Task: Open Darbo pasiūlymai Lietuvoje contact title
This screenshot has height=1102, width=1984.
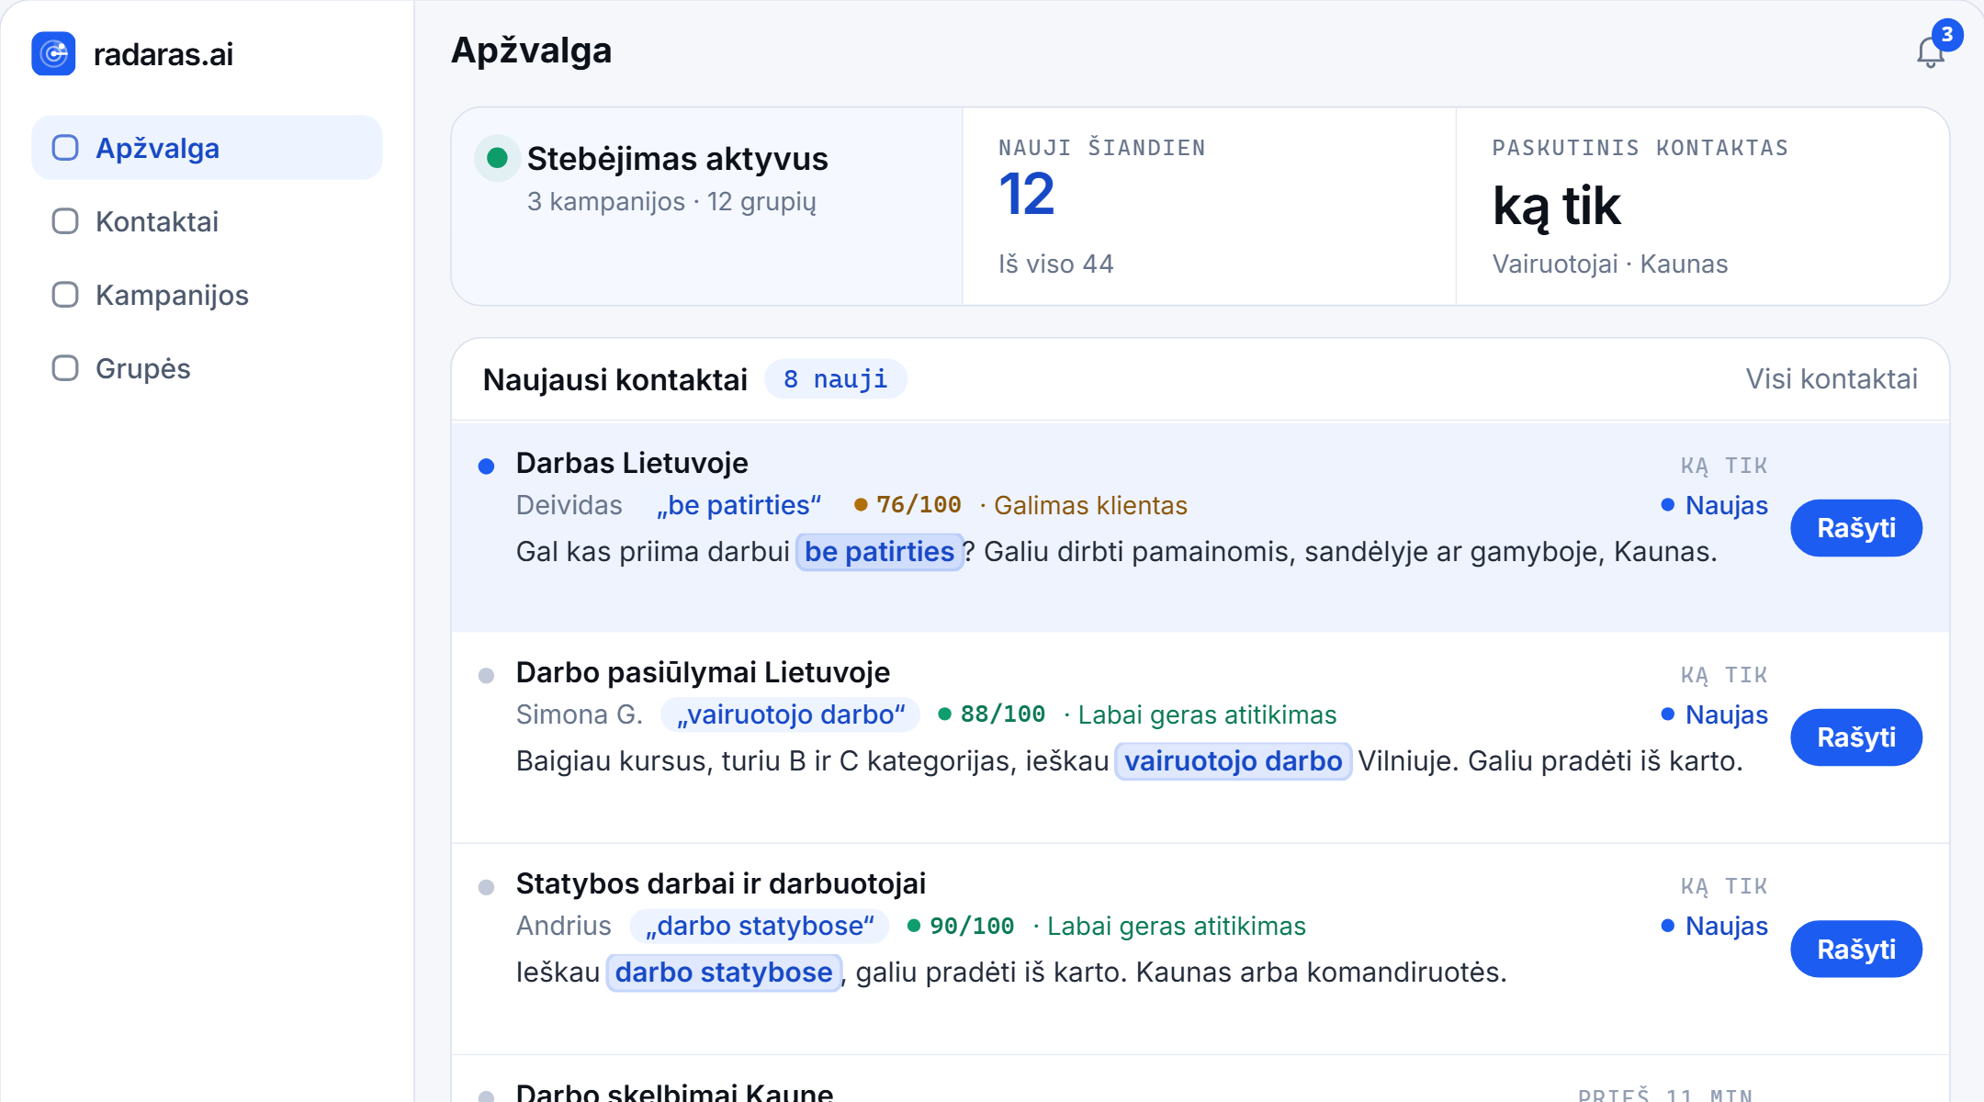Action: (703, 672)
